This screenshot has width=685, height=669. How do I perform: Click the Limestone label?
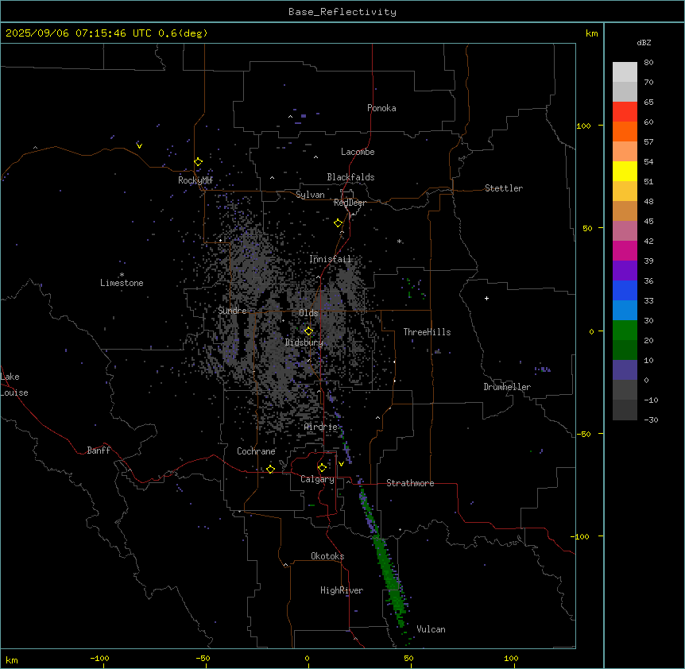[122, 283]
